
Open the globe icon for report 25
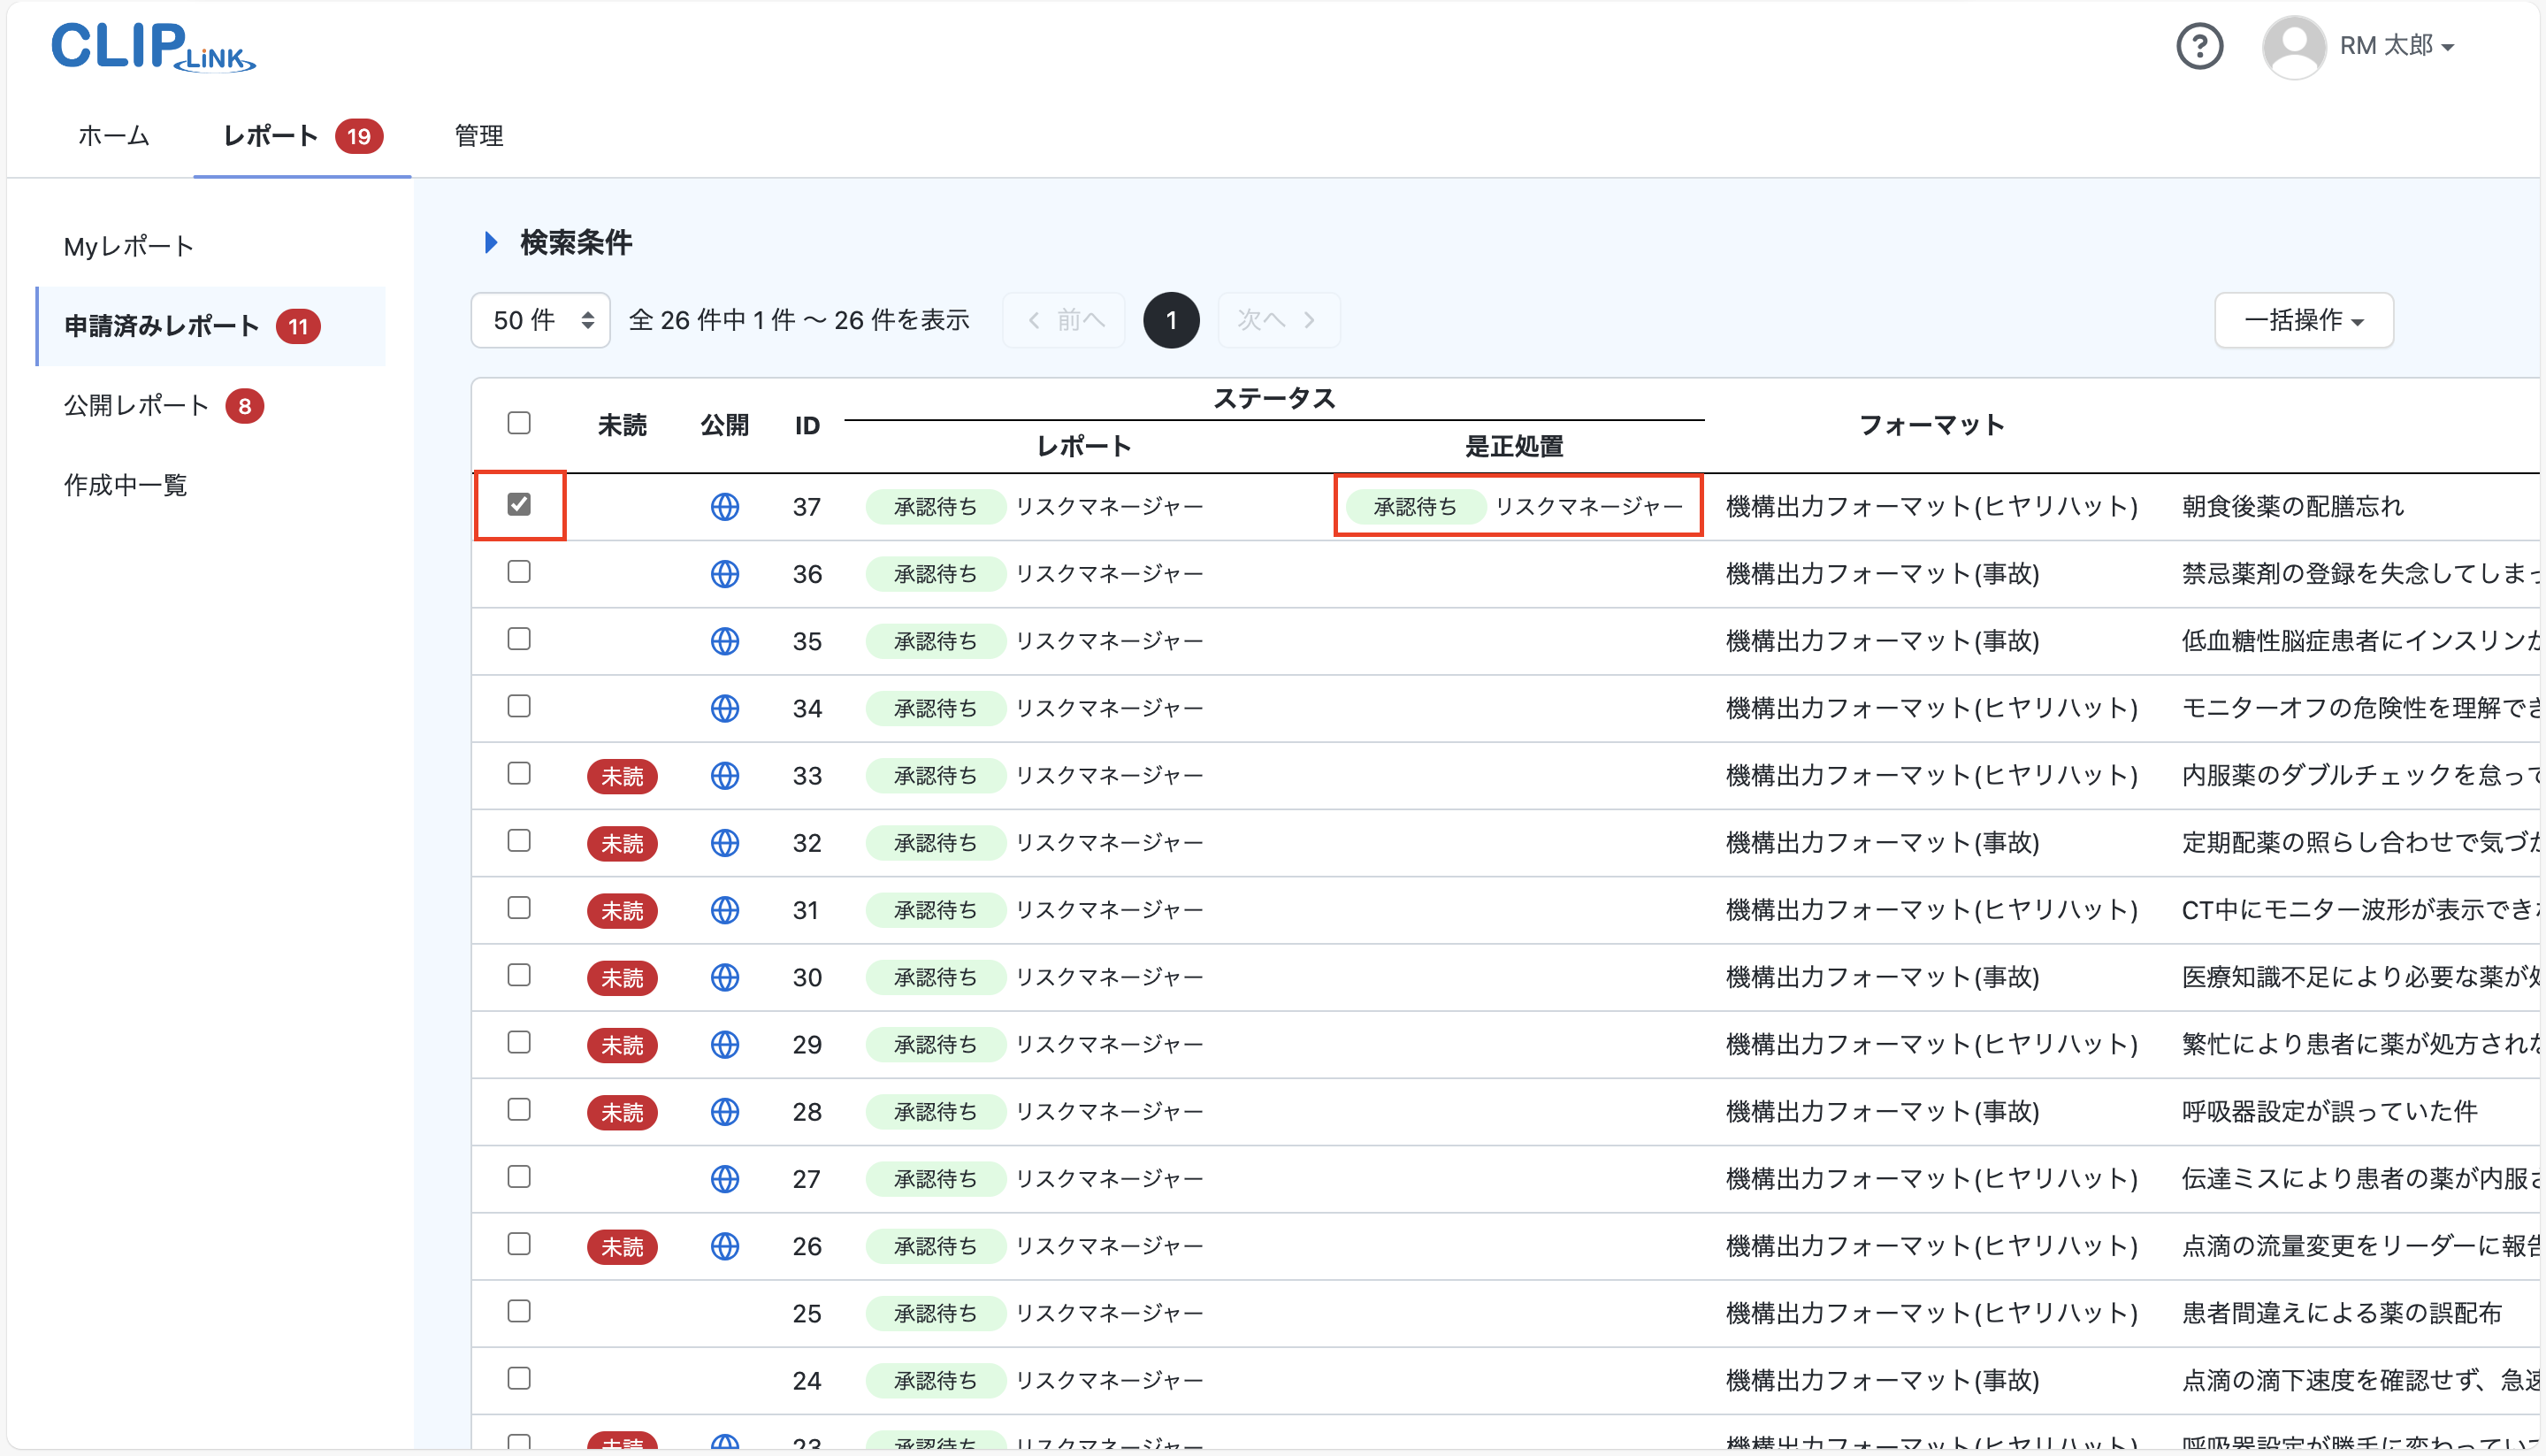click(725, 1313)
